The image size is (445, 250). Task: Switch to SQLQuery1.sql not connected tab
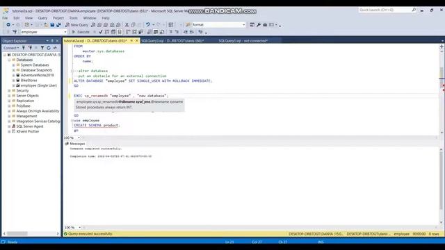(x=243, y=41)
